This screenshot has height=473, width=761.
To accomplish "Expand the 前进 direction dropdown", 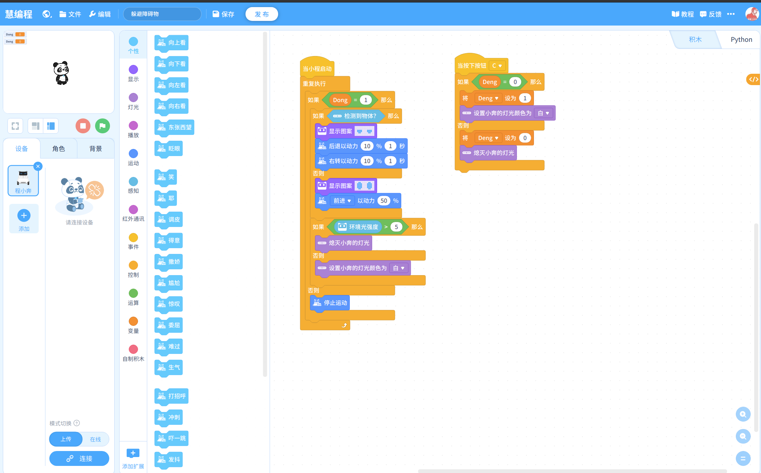I will (342, 201).
